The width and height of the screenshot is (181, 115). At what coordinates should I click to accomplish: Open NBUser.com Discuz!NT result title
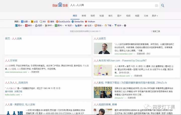click(120, 61)
